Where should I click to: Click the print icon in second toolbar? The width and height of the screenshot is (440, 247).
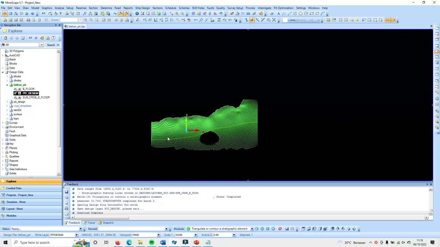(28, 20)
